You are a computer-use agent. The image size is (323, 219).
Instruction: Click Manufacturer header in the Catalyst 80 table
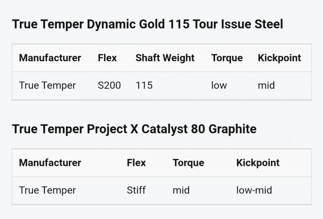coord(50,163)
